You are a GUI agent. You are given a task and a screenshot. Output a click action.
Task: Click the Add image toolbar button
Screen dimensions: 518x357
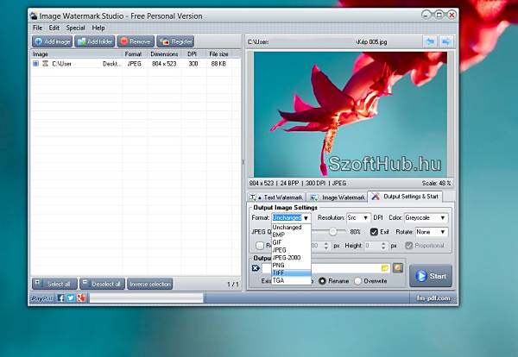click(53, 41)
